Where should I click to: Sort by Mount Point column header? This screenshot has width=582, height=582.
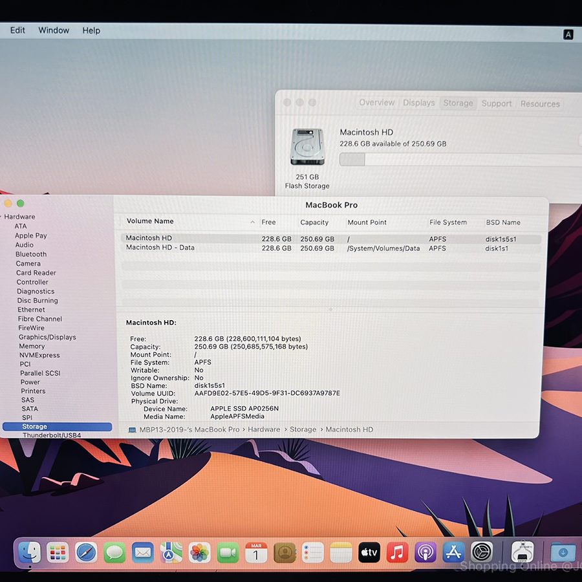point(367,222)
